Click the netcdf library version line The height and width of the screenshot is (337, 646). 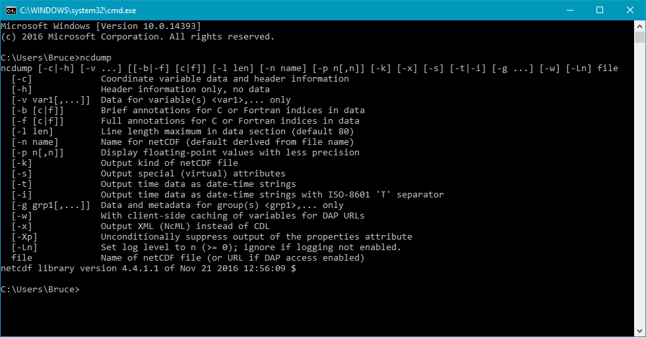pos(148,269)
